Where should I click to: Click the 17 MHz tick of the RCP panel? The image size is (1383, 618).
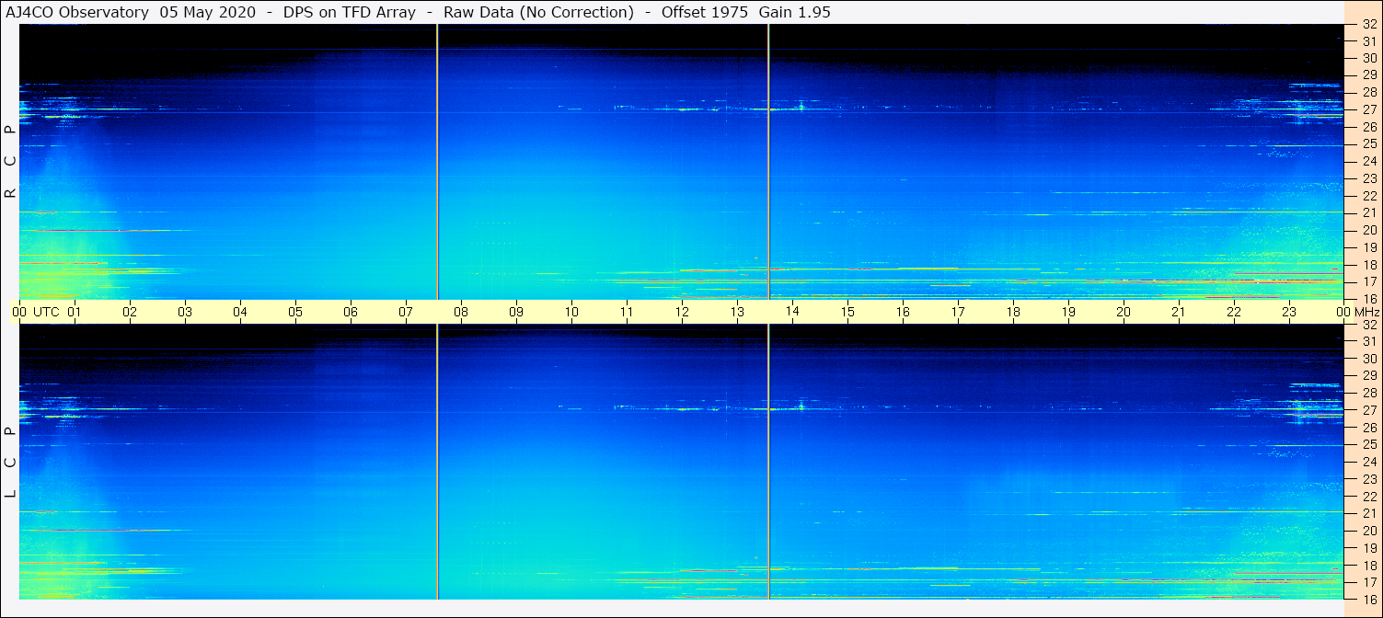(1369, 281)
